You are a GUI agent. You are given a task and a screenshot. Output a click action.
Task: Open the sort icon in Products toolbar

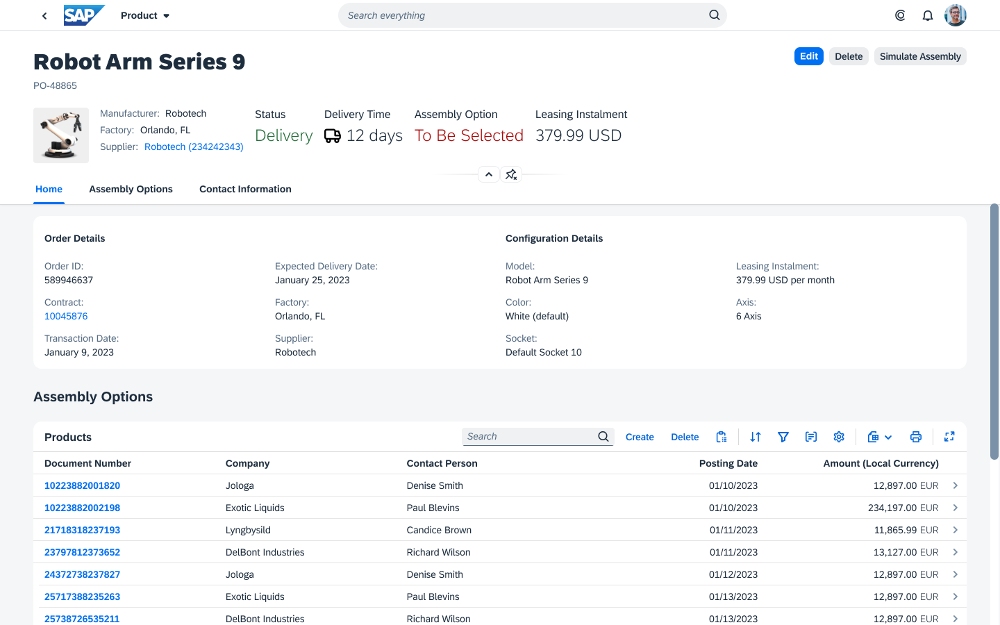(x=756, y=437)
